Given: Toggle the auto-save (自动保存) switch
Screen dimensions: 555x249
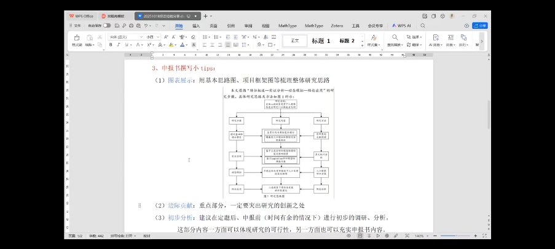Looking at the screenshot, I should [x=107, y=26].
